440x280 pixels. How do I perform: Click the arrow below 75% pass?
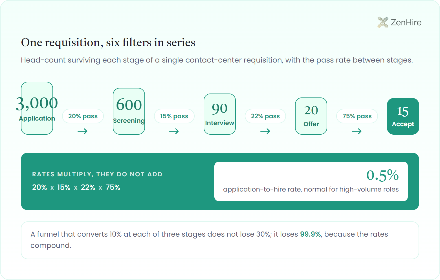pyautogui.click(x=357, y=131)
